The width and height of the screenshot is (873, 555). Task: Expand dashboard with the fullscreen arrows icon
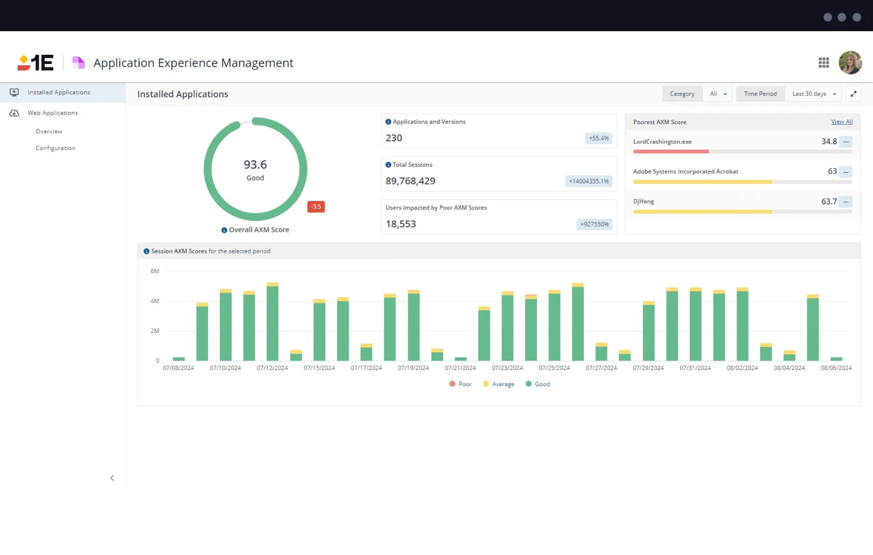(853, 94)
